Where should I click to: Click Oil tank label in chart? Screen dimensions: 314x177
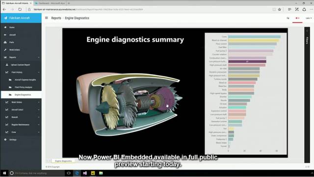point(223,104)
